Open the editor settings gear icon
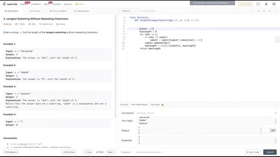The image size is (280, 157). pyautogui.click(x=270, y=11)
